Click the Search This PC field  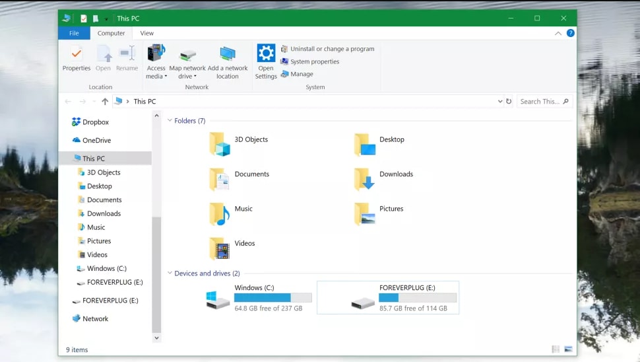[544, 101]
